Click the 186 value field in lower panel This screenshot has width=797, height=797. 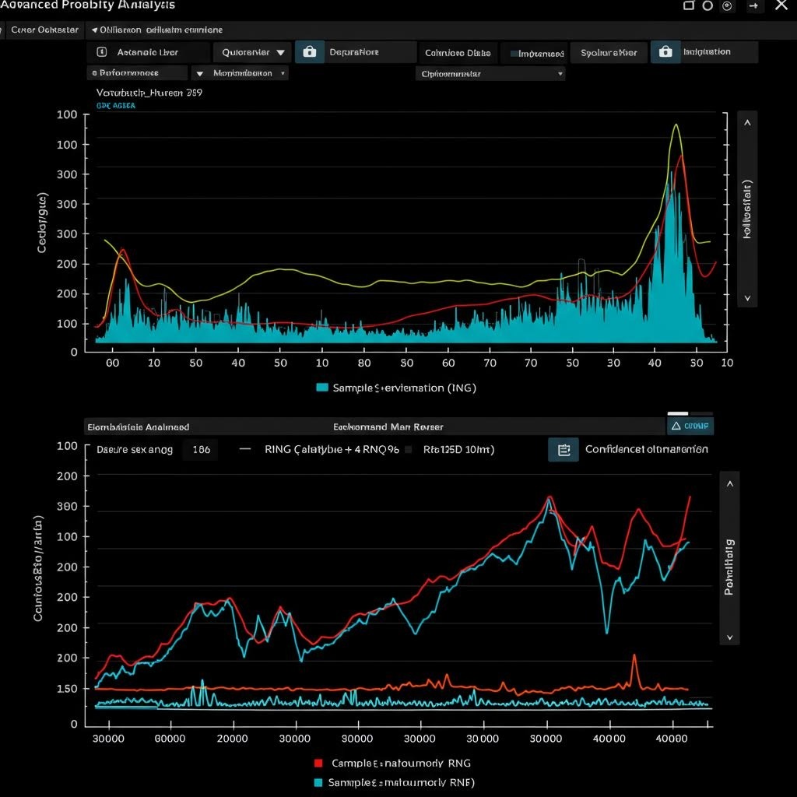(201, 450)
